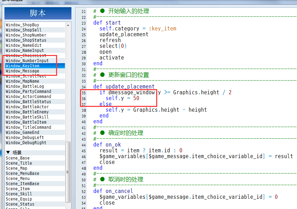
Task: Click the script list scroll-up arrow
Action: (x=68, y=25)
